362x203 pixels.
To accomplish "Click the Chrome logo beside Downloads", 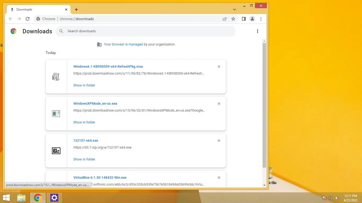I will 14,31.
